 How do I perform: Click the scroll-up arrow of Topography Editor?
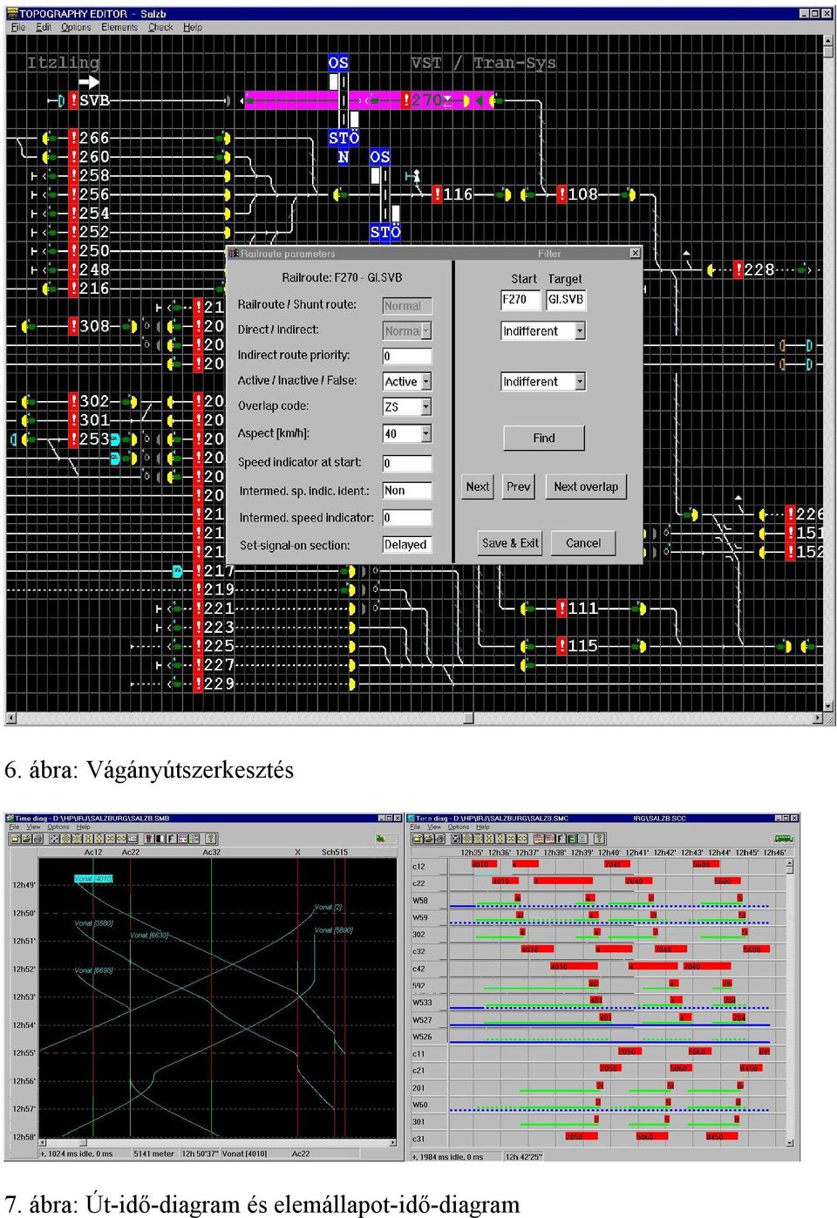click(828, 40)
